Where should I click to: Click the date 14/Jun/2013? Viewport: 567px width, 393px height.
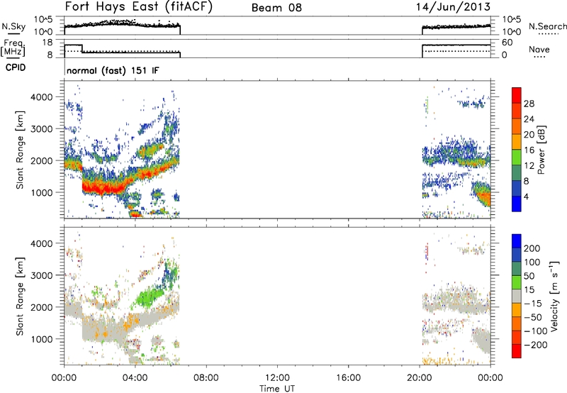tap(453, 7)
